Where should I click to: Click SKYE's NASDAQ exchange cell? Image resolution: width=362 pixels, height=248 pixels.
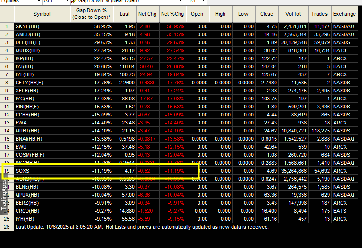pyautogui.click(x=345, y=26)
